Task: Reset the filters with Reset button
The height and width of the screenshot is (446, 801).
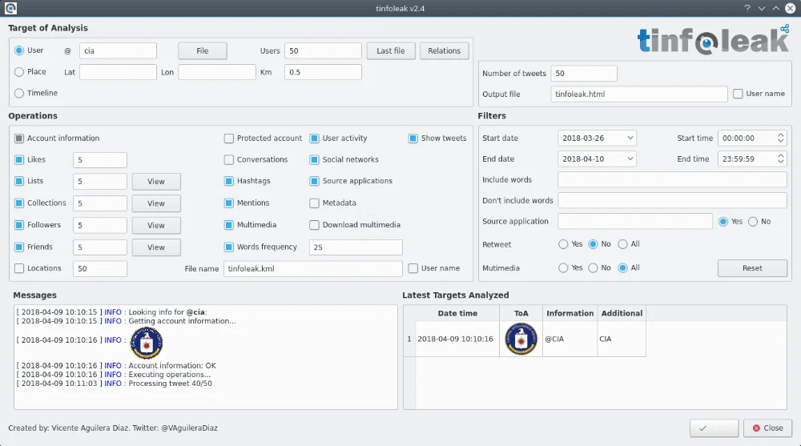Action: [752, 268]
